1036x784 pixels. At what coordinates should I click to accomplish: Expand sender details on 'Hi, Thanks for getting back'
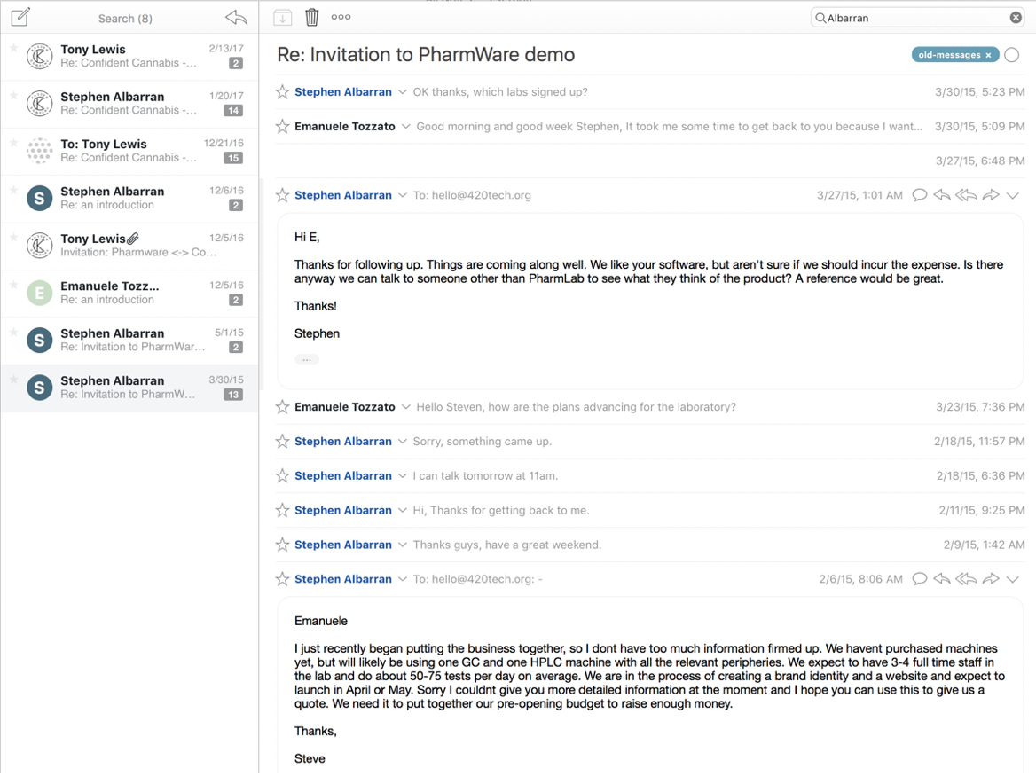[403, 510]
